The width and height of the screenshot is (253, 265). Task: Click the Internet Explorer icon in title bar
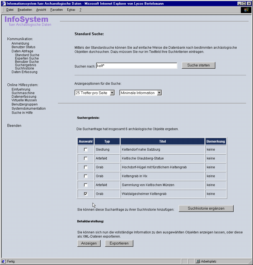(x=4, y=4)
